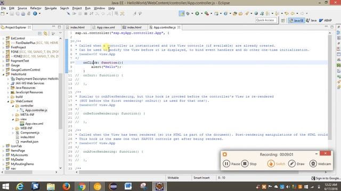Toggle Link with Editor in Project Explorer
341x191 pixels.
(x=45, y=33)
